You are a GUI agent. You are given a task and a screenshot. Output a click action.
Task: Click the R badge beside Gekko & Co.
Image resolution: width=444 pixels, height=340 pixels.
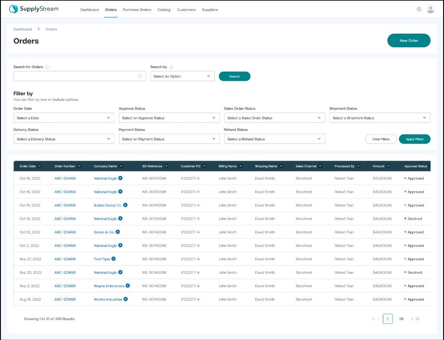click(x=118, y=232)
